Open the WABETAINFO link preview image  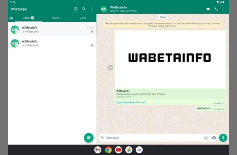(170, 59)
